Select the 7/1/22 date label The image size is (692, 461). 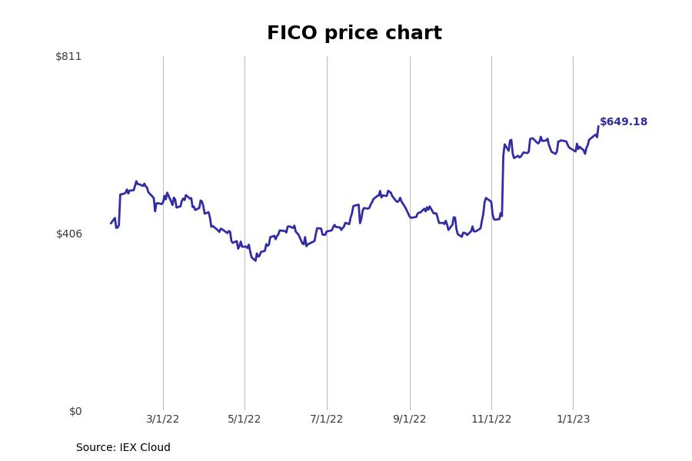pos(327,419)
